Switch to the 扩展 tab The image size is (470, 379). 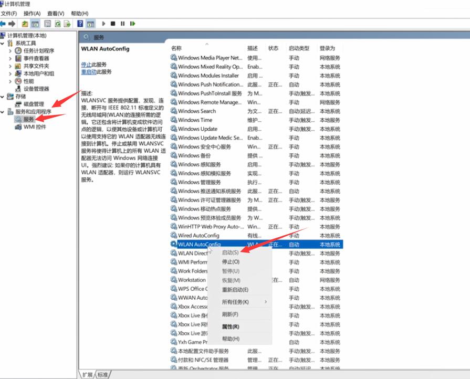pyautogui.click(x=87, y=375)
